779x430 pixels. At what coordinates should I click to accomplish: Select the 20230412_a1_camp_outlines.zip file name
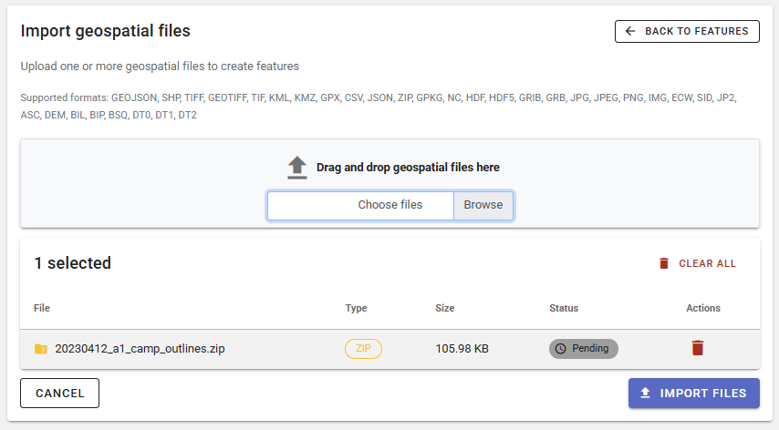click(140, 349)
